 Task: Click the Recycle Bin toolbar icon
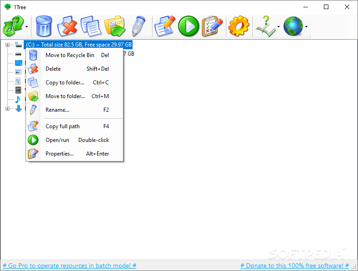coord(44,26)
